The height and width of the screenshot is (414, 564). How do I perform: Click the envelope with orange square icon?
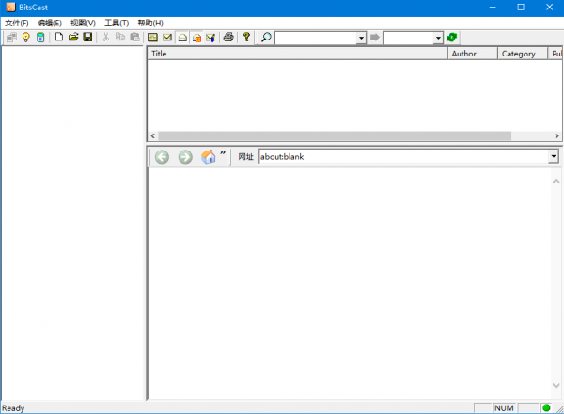(196, 37)
